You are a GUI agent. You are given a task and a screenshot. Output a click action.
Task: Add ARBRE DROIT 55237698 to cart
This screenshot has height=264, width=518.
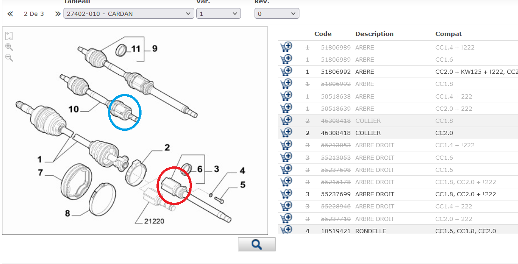click(x=286, y=170)
